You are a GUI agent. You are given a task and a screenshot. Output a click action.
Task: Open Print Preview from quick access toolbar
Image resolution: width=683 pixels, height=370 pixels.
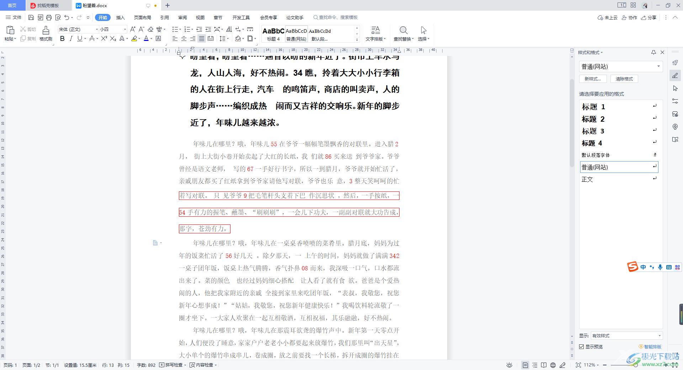(58, 17)
